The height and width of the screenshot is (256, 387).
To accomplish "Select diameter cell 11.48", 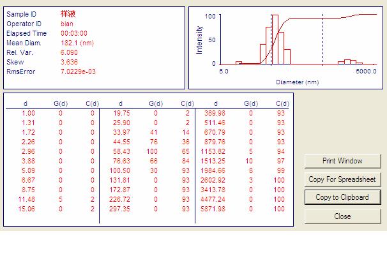I will [x=27, y=199].
